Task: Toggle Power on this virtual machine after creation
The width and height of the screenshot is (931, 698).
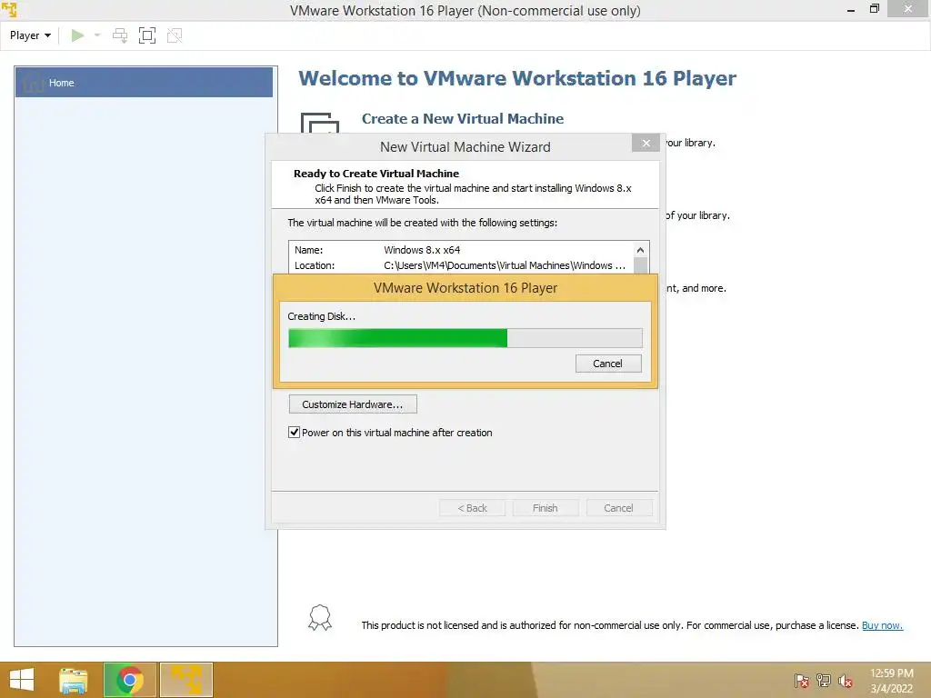Action: pyautogui.click(x=294, y=432)
